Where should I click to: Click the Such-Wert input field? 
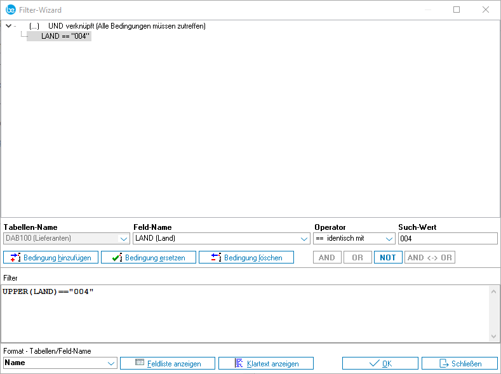click(x=447, y=239)
